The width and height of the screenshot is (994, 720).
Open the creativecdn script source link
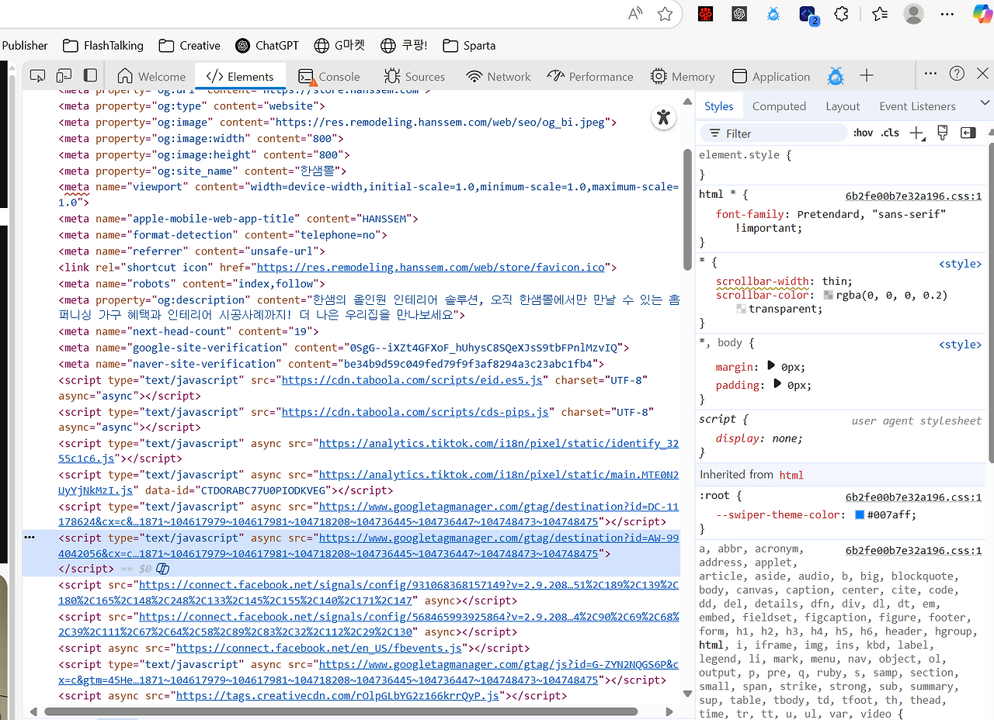pyautogui.click(x=338, y=695)
